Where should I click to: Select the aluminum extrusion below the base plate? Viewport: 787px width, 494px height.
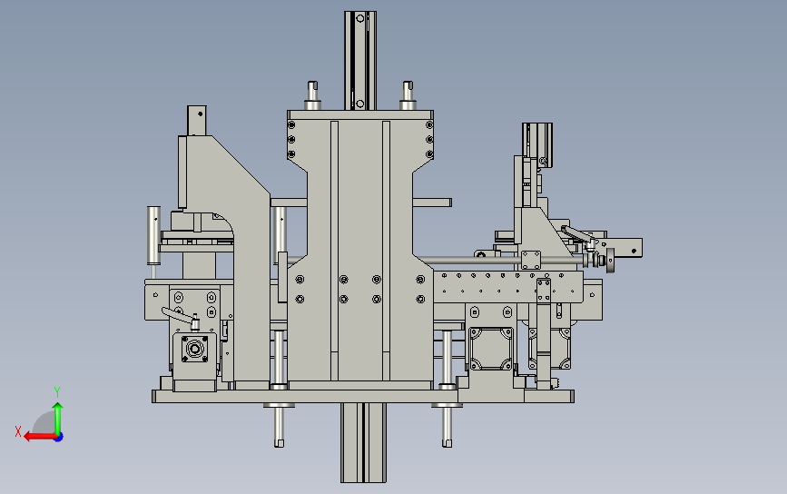[363, 443]
